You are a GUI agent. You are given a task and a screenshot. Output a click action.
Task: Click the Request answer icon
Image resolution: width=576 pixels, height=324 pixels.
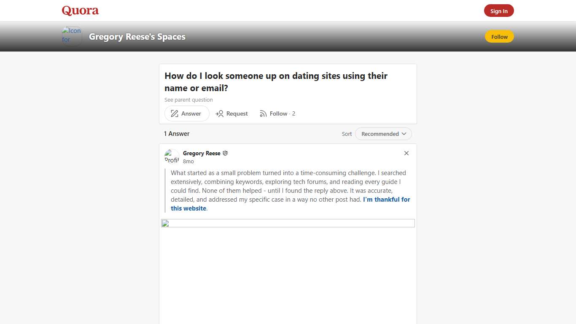[x=220, y=113]
